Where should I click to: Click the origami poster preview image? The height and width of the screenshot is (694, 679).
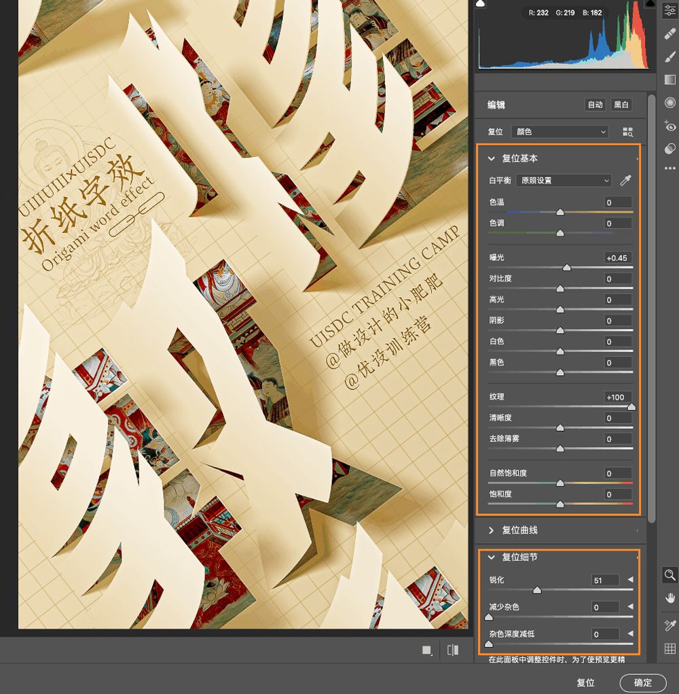(x=243, y=314)
